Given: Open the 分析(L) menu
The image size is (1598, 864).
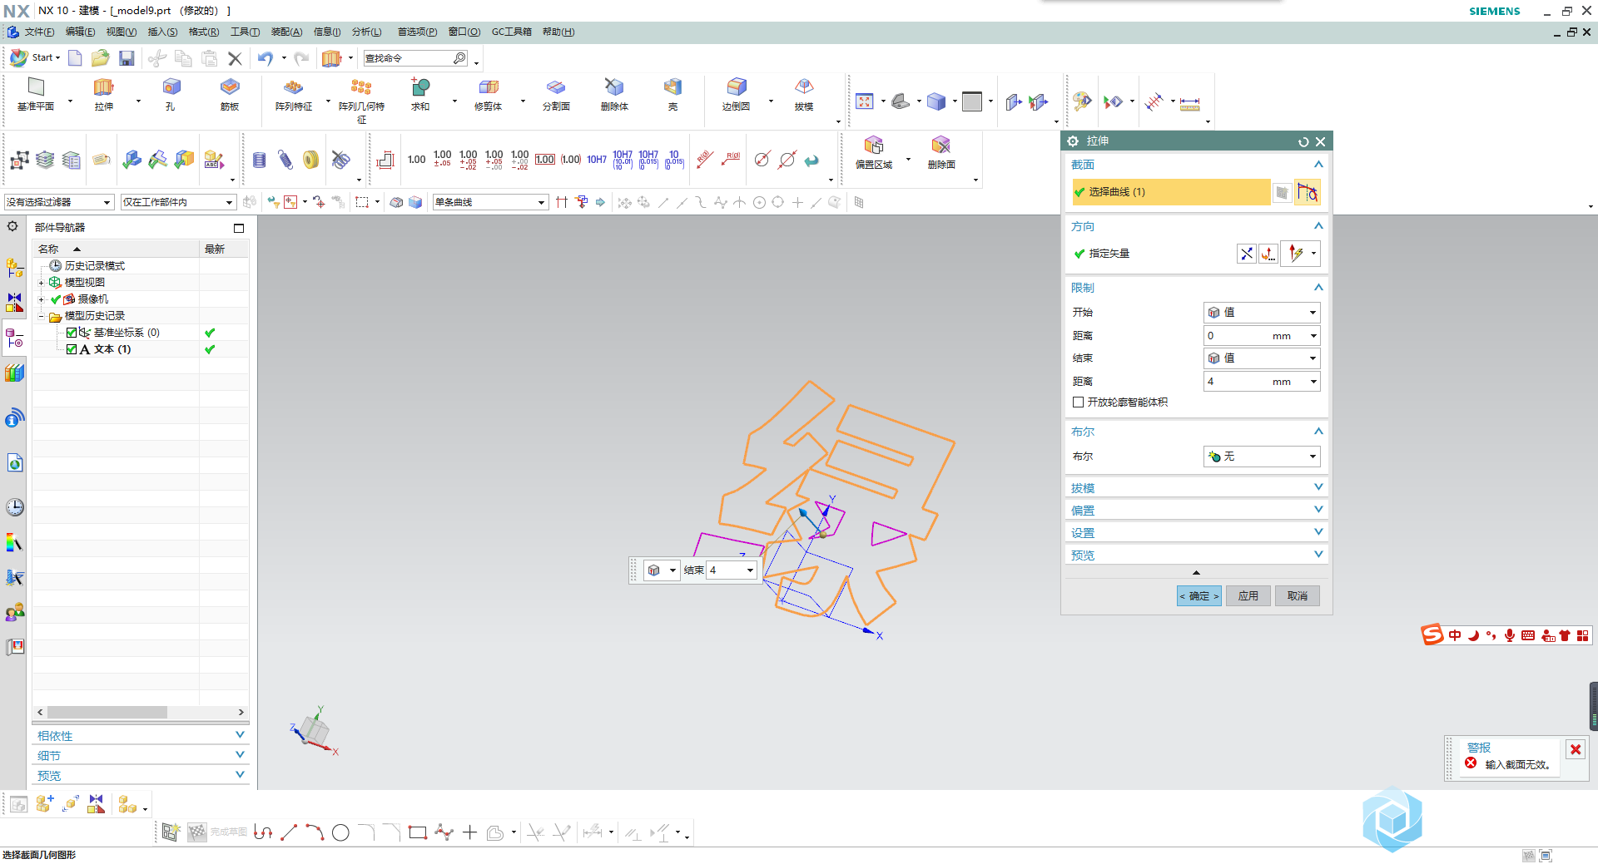Looking at the screenshot, I should [x=366, y=32].
